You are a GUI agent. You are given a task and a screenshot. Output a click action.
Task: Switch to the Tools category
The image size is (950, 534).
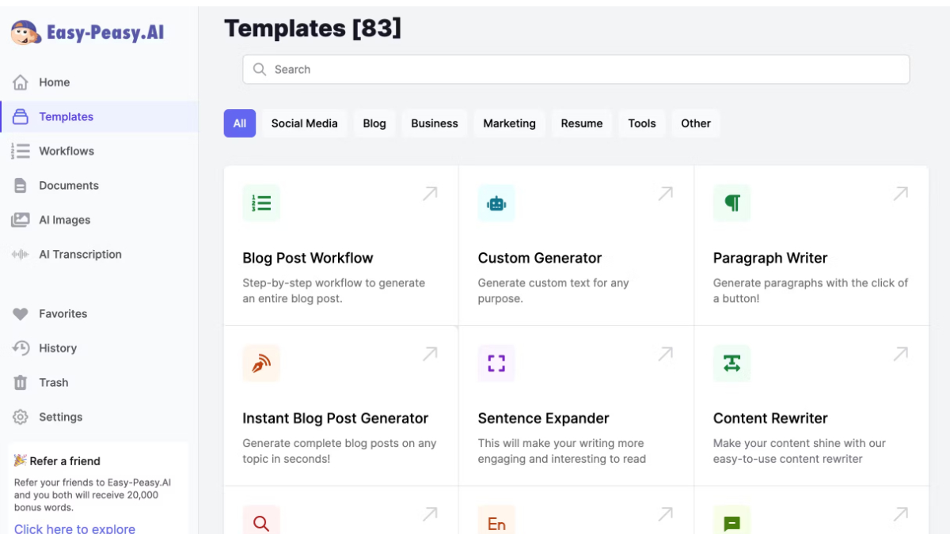click(x=642, y=123)
